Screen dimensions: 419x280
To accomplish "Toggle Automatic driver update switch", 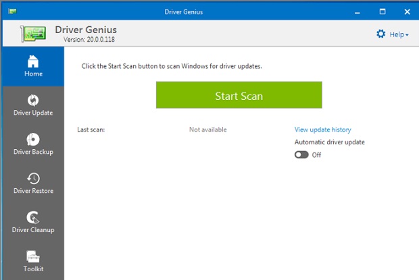I will (x=301, y=155).
